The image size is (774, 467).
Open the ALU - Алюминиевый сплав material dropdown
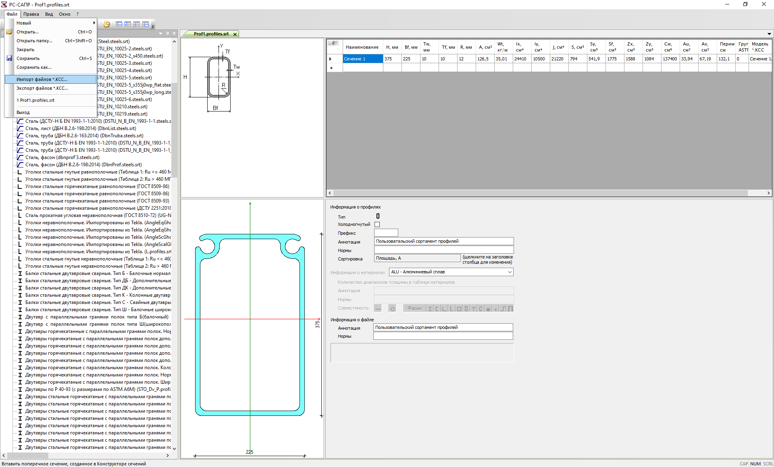pyautogui.click(x=510, y=272)
